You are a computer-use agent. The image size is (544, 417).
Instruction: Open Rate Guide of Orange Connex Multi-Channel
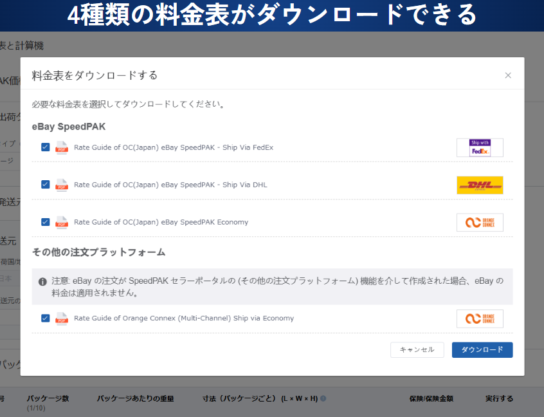coord(183,318)
